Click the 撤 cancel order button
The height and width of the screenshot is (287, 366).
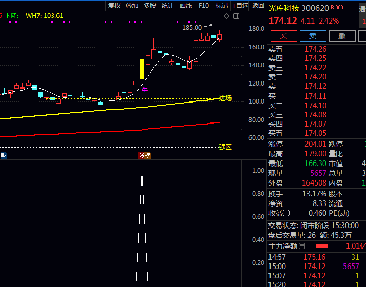pyautogui.click(x=342, y=36)
